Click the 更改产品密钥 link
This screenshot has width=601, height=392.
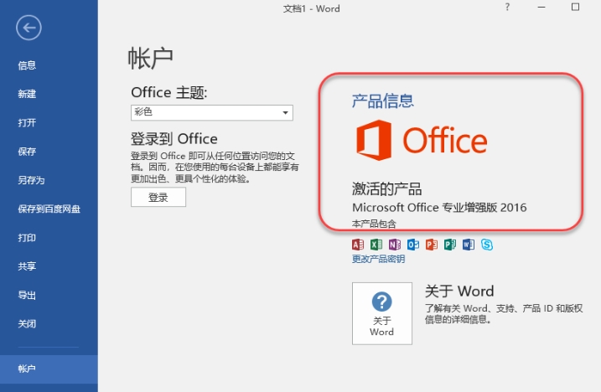point(378,259)
